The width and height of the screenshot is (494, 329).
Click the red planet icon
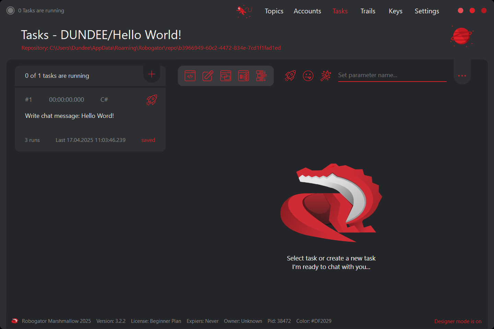tap(462, 36)
